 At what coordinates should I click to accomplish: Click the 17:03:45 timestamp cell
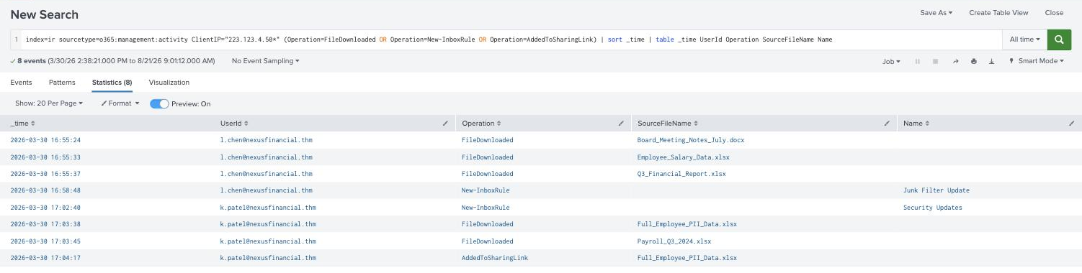pyautogui.click(x=45, y=241)
